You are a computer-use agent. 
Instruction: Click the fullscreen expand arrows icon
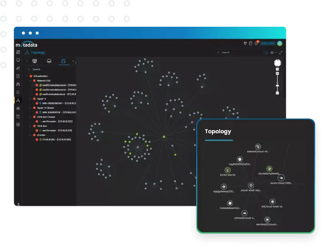point(281,53)
